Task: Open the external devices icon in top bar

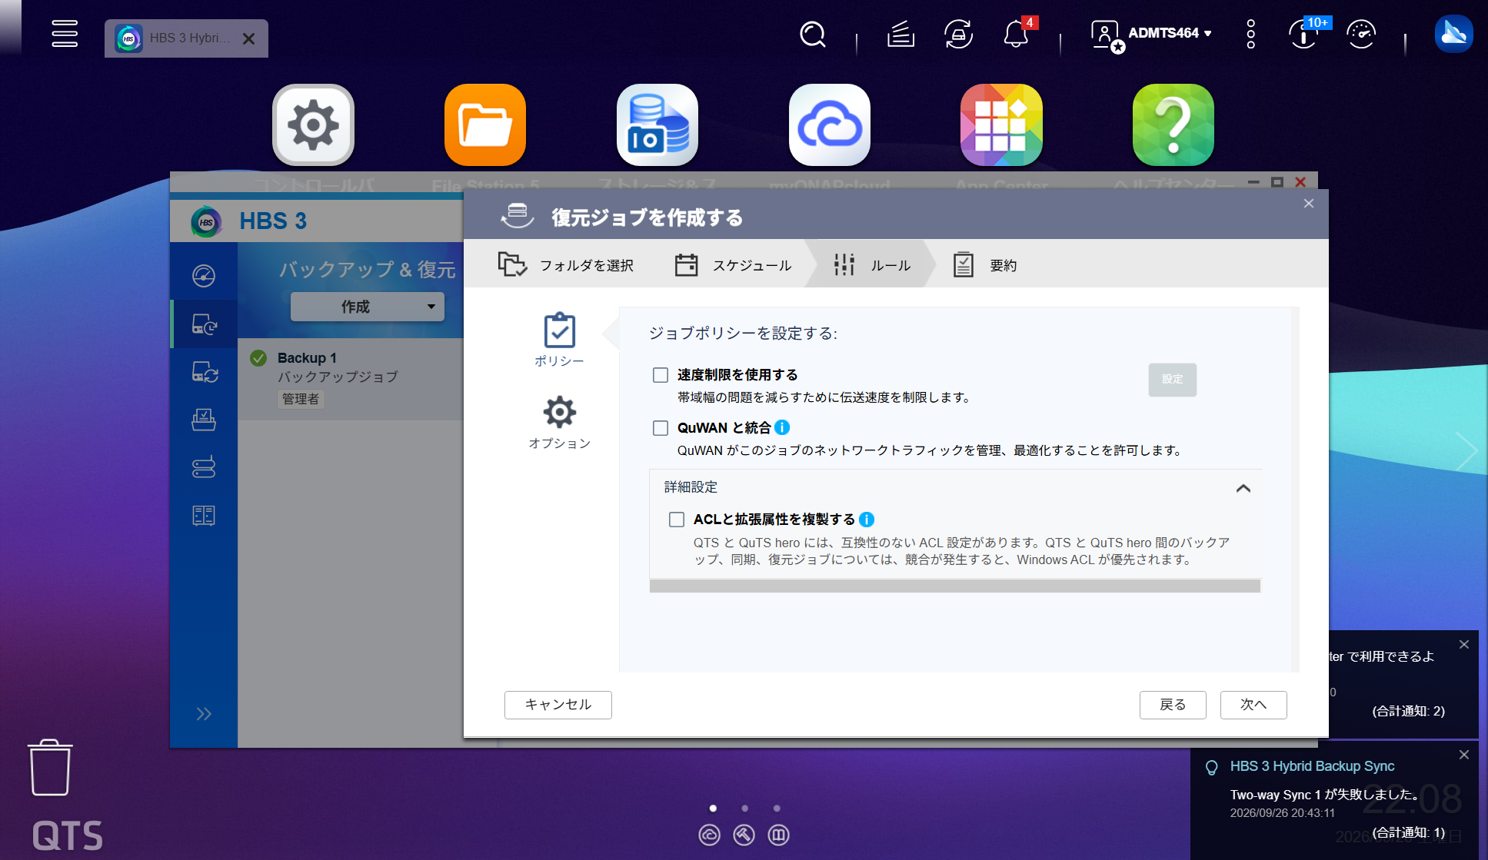Action: (958, 35)
